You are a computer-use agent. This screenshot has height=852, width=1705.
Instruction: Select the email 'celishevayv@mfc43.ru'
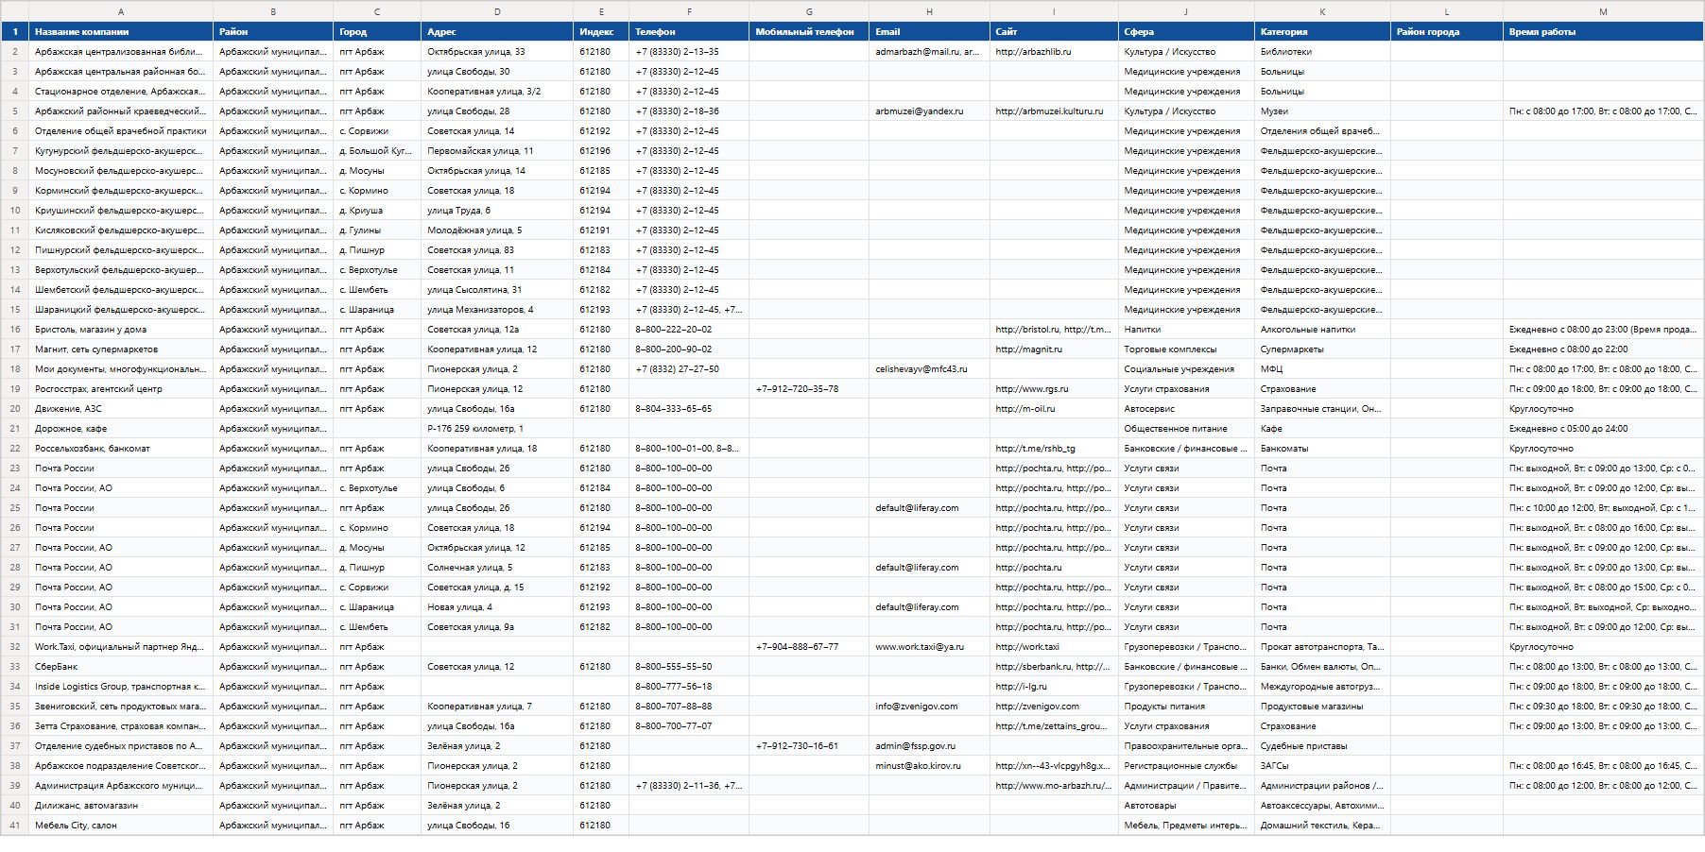click(929, 369)
